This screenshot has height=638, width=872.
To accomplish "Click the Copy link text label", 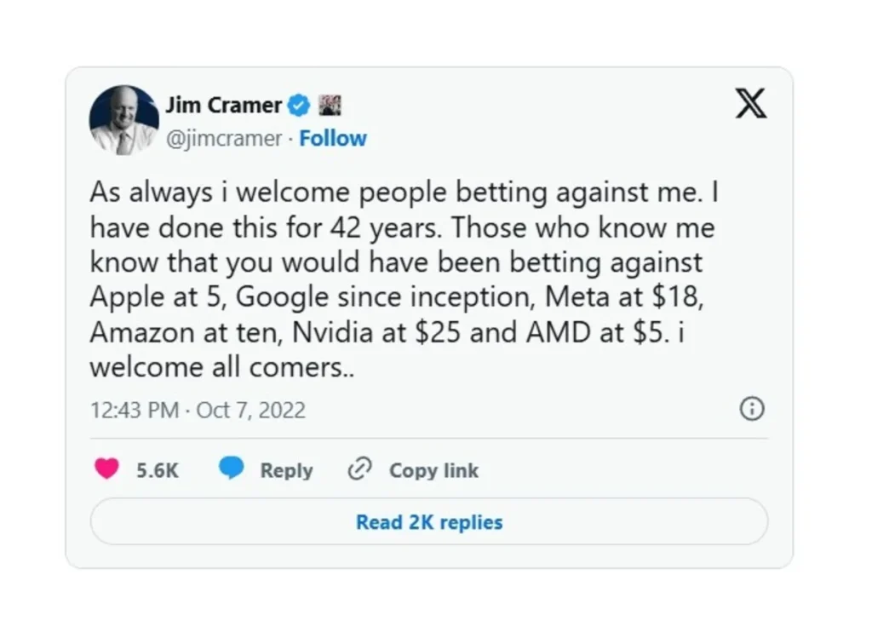I will 433,470.
